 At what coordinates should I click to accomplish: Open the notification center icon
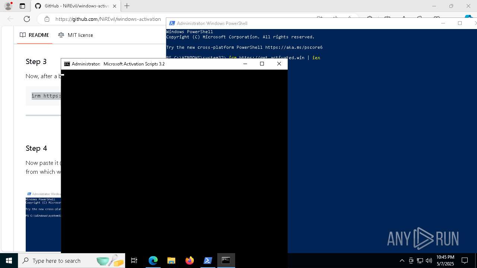click(x=465, y=261)
